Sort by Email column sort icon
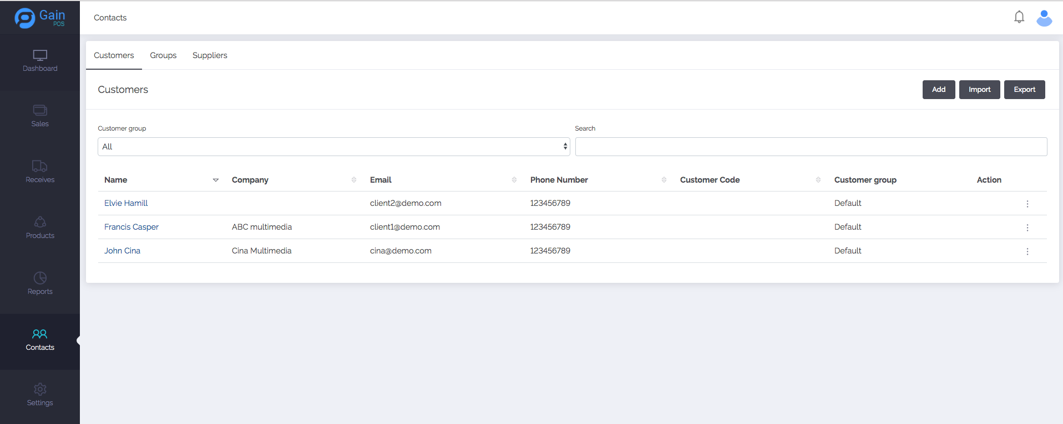The image size is (1063, 424). 514,180
